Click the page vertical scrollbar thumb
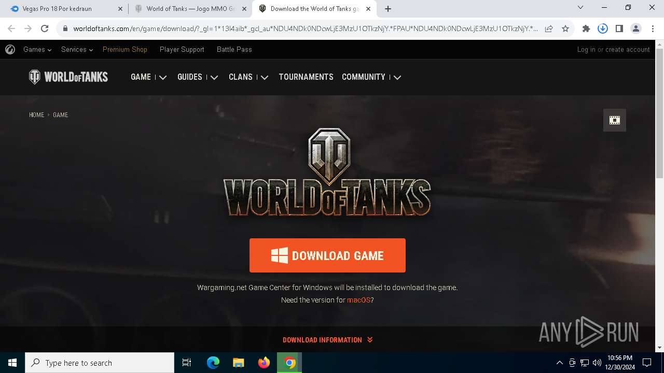 click(659, 114)
